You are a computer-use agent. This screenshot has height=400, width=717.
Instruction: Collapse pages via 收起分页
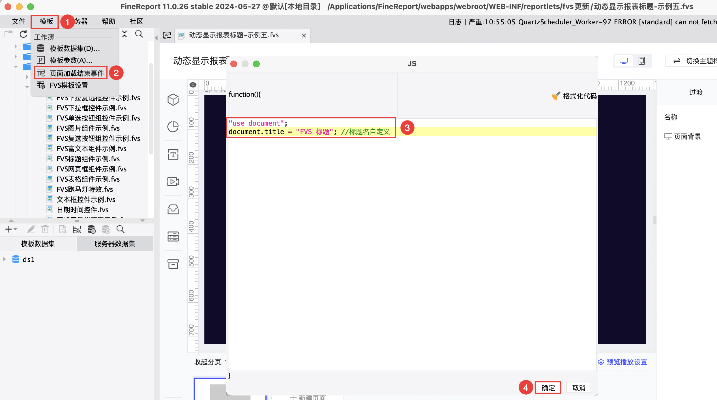(207, 362)
